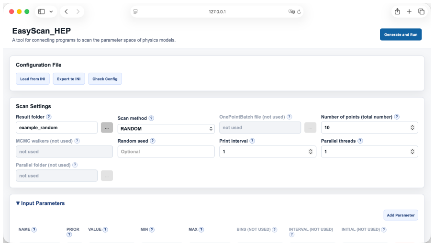The image size is (434, 246).
Task: Click Check Config button
Action: click(x=105, y=79)
